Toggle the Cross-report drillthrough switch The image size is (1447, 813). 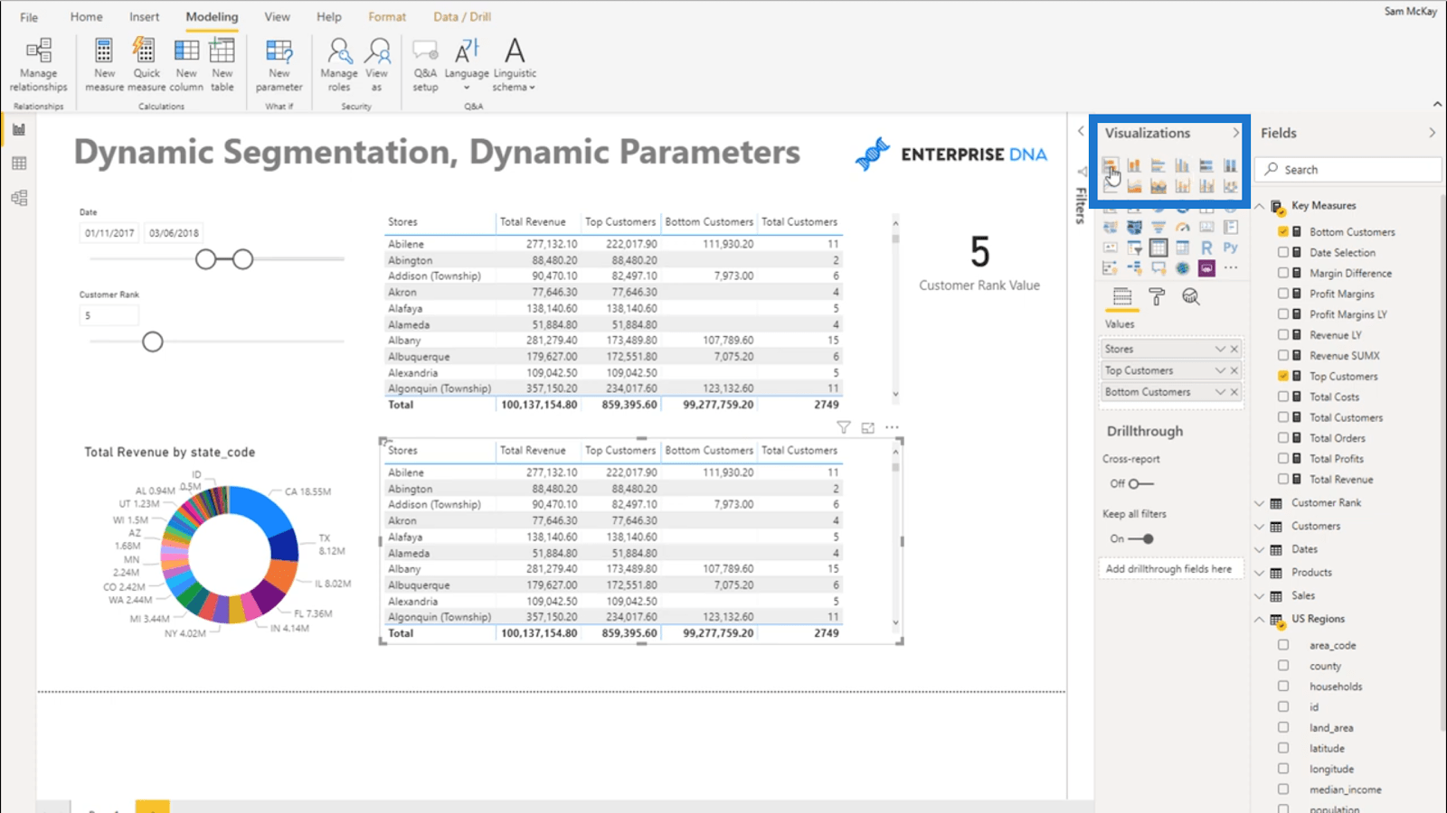click(1140, 484)
